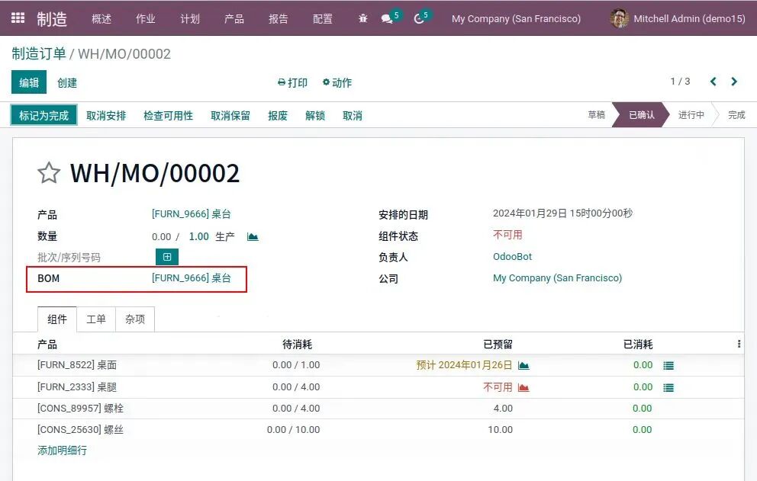The height and width of the screenshot is (481, 757).
Task: Click the debug bug icon
Action: pos(362,18)
